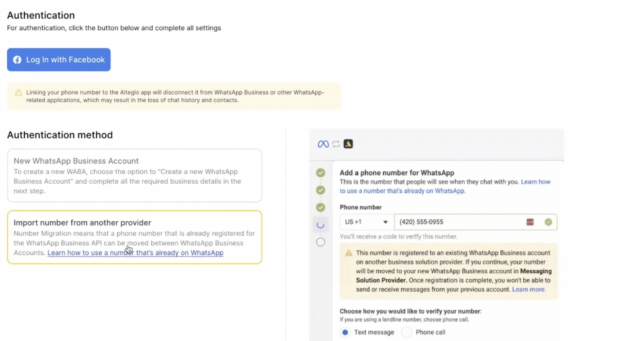This screenshot has width=635, height=341.
Task: Select Import number from another provider card
Action: click(135, 237)
